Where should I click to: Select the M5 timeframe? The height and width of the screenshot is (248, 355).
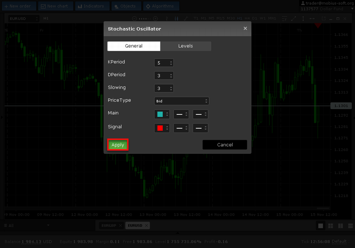(211, 18)
